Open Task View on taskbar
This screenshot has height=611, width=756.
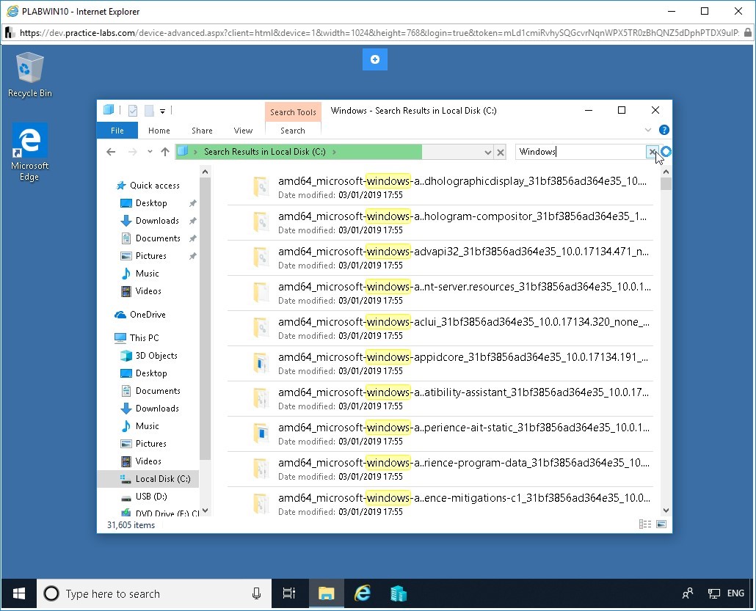(x=288, y=593)
